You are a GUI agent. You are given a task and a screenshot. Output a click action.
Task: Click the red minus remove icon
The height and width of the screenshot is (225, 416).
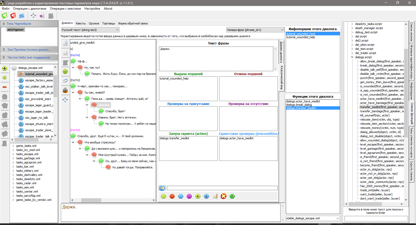[5, 87]
